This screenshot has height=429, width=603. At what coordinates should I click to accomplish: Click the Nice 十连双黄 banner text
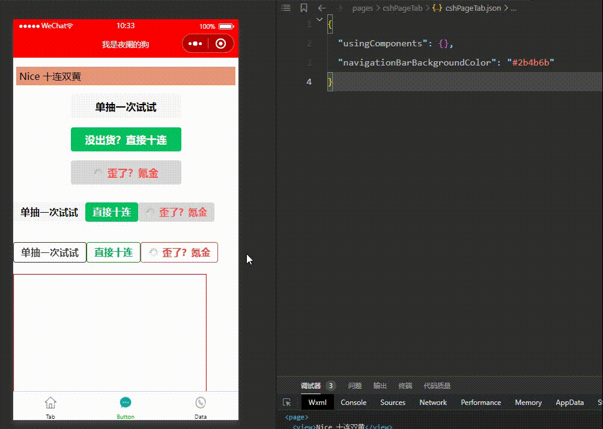click(x=50, y=76)
